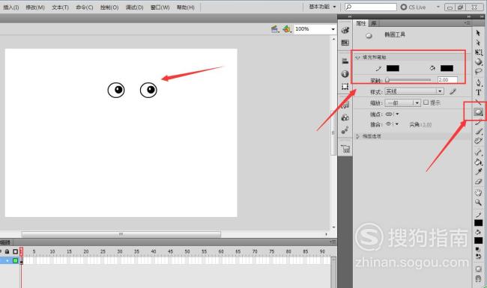487x288 pixels.
Task: Click the stroke color swatch in Properties
Action: pos(393,68)
